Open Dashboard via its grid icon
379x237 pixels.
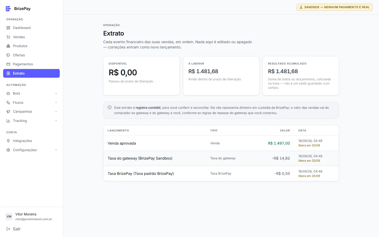8,28
